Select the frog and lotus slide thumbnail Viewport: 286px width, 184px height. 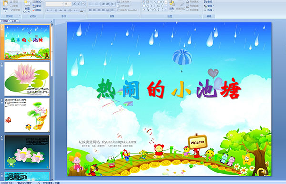[x=27, y=152]
